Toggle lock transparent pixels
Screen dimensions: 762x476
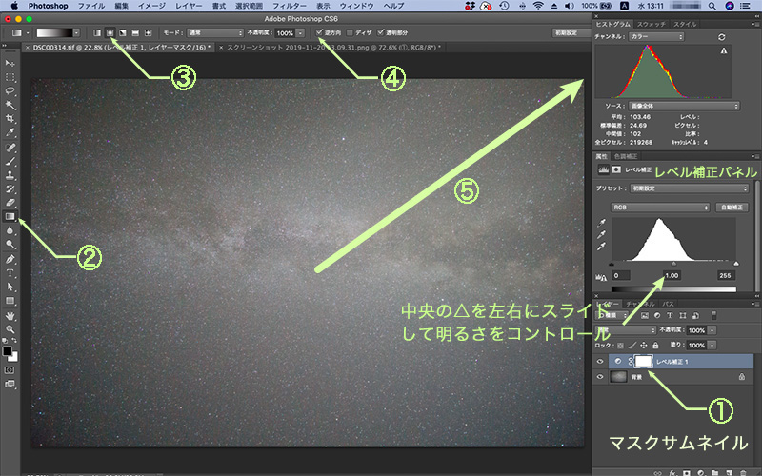620,346
